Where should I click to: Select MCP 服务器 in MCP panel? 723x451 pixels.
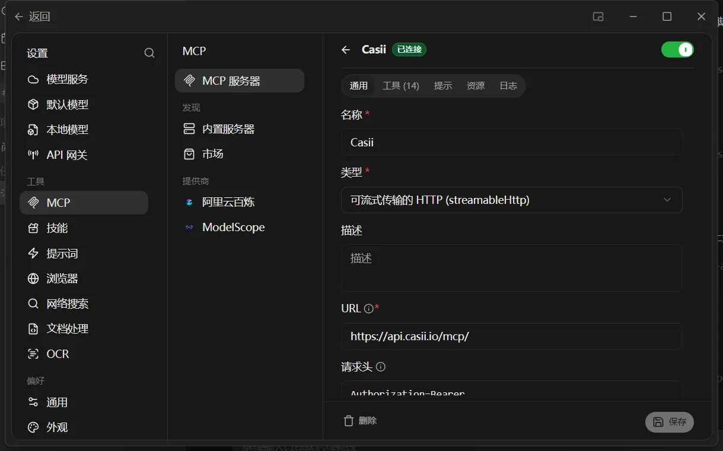tap(240, 81)
